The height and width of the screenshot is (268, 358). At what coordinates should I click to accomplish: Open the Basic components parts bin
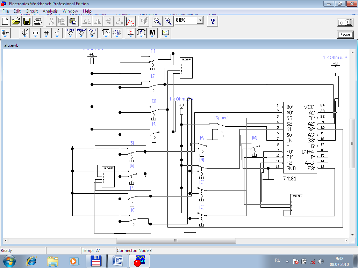coord(35,33)
